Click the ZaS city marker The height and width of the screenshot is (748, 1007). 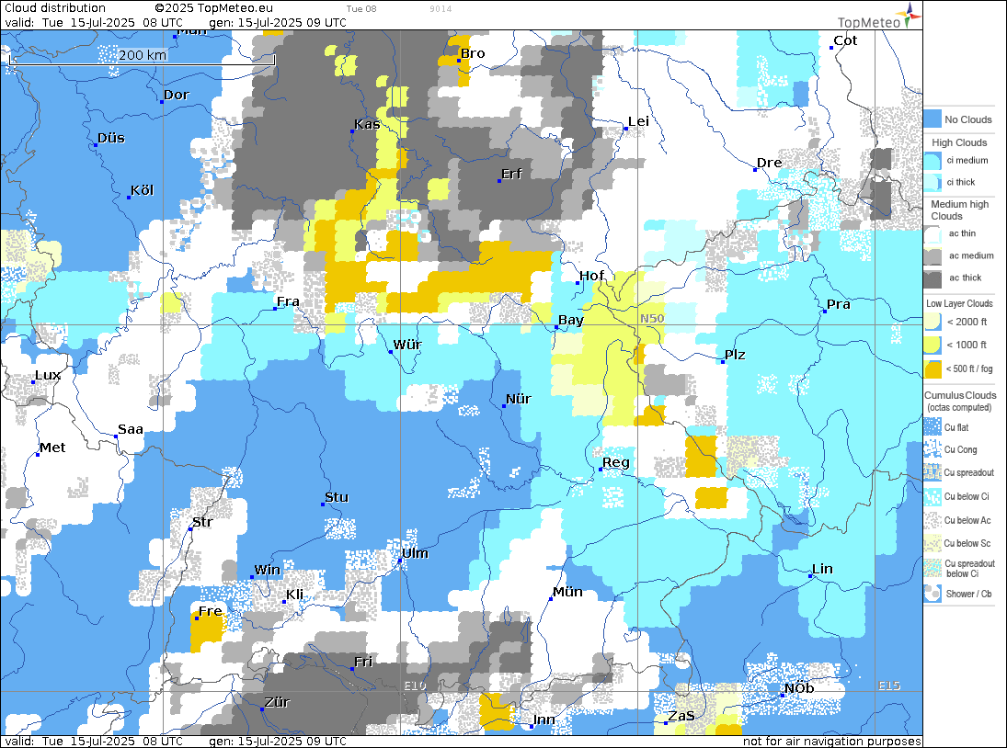pyautogui.click(x=666, y=723)
